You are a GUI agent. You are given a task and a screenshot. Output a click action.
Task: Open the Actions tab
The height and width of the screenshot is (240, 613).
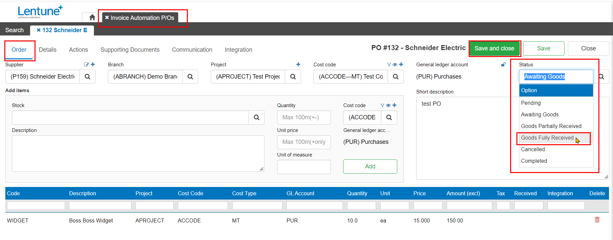click(x=78, y=50)
